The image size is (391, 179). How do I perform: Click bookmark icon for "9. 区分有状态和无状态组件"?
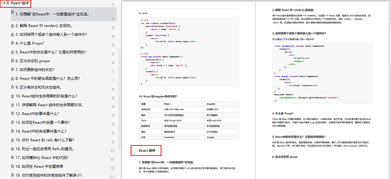coord(12,87)
